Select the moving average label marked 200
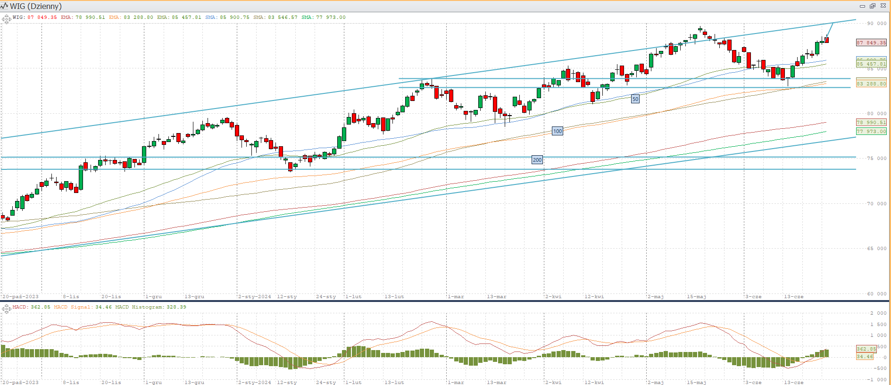The image size is (891, 385). point(537,160)
